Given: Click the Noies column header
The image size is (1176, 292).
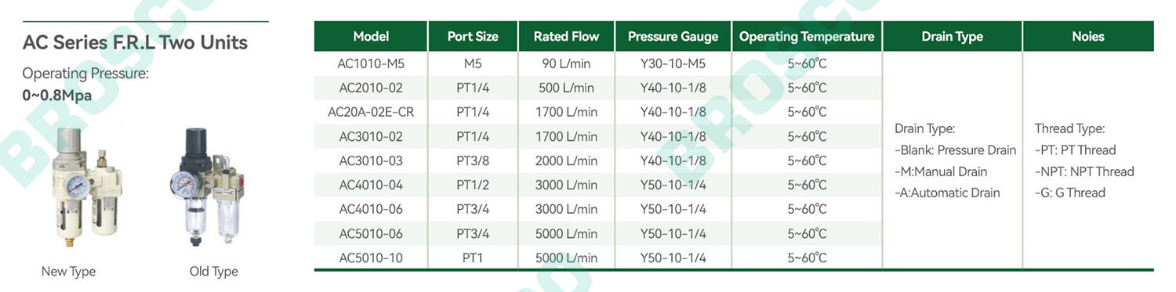Looking at the screenshot, I should (1088, 36).
